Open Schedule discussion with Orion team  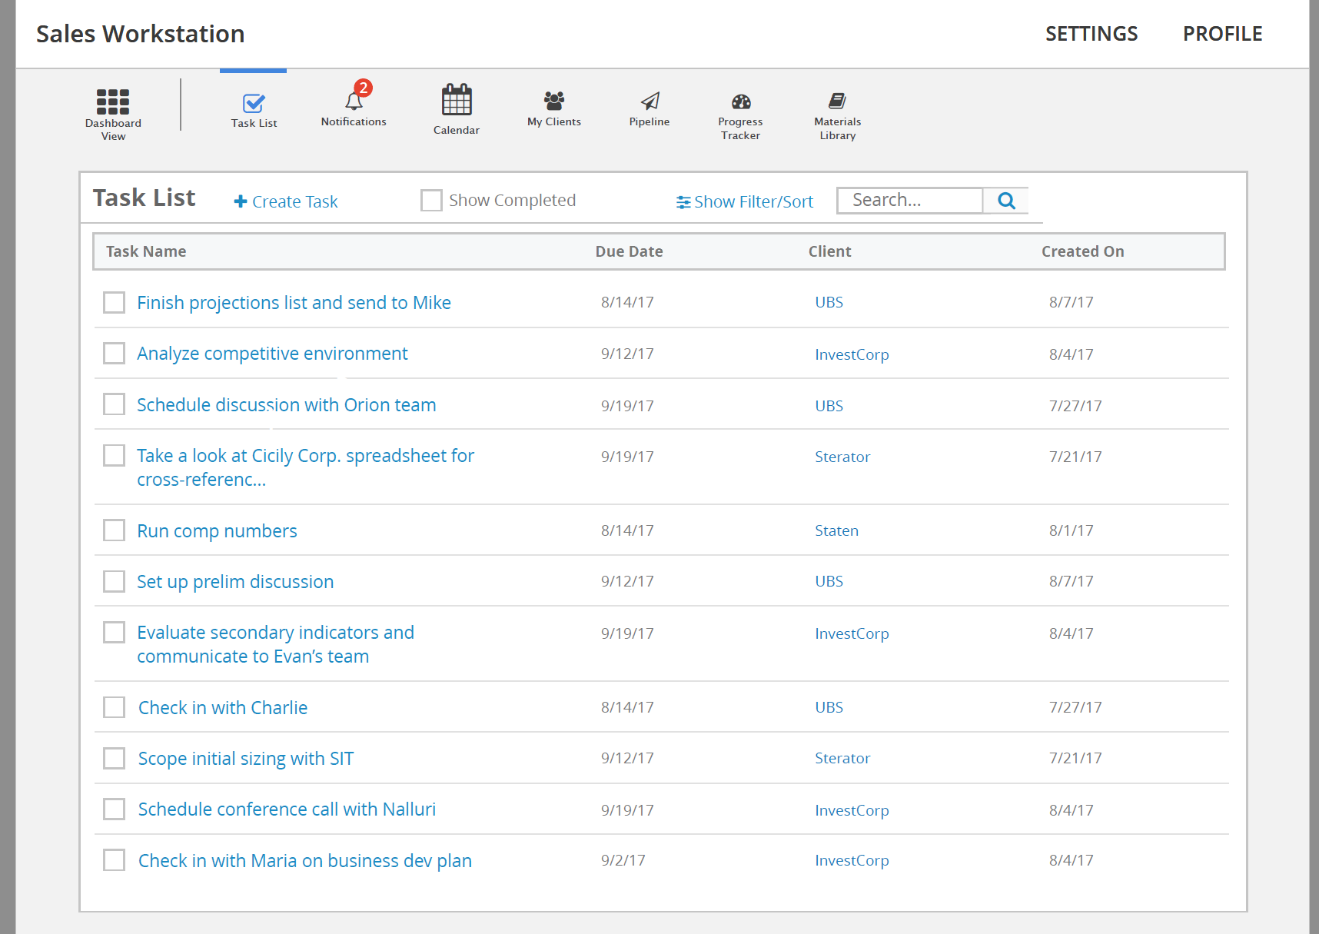click(286, 405)
